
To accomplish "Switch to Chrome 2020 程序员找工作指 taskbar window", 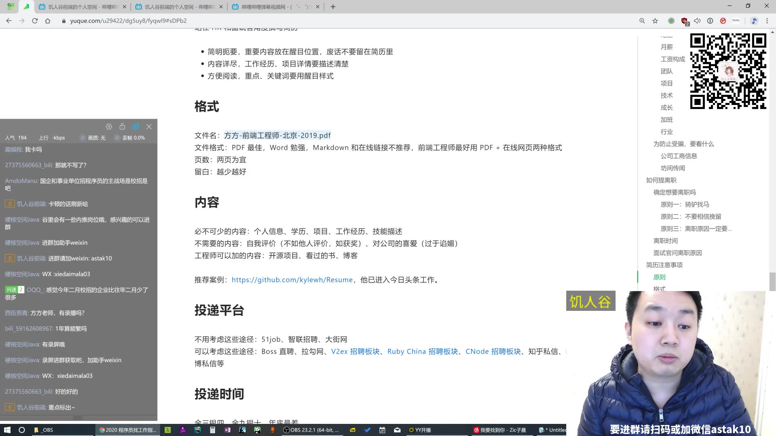I will (128, 430).
